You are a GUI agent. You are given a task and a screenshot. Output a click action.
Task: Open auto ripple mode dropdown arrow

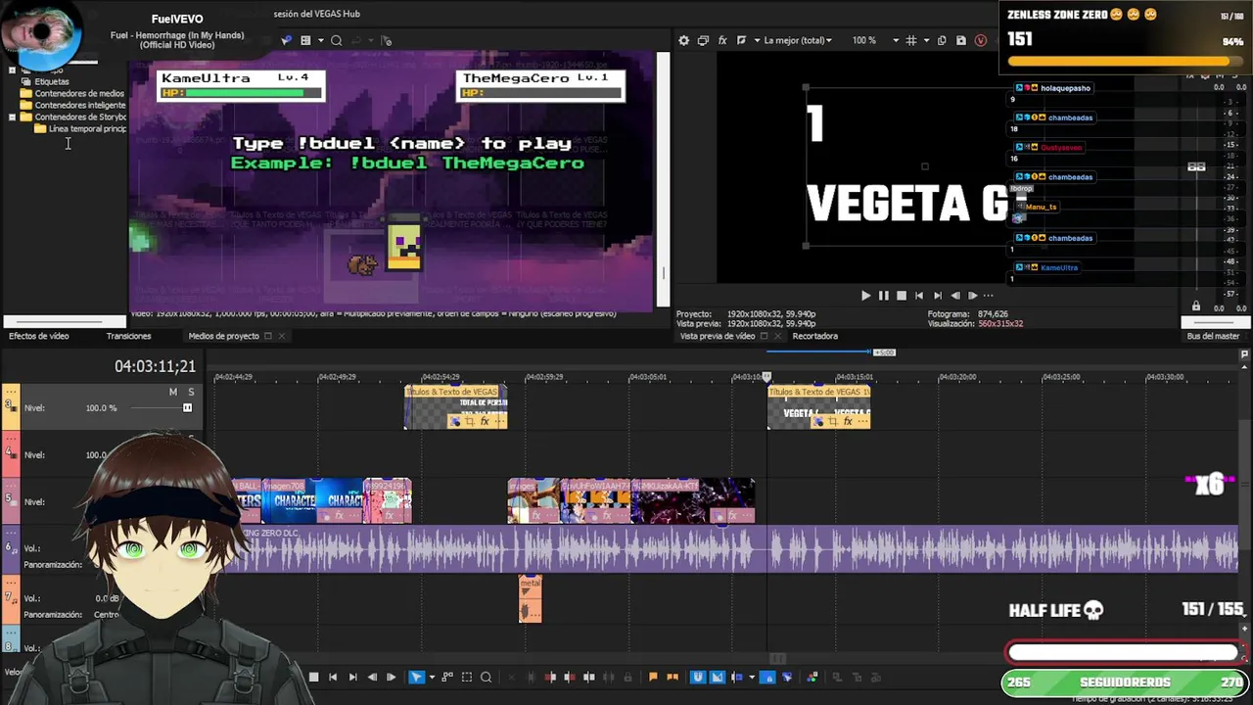pos(752,677)
